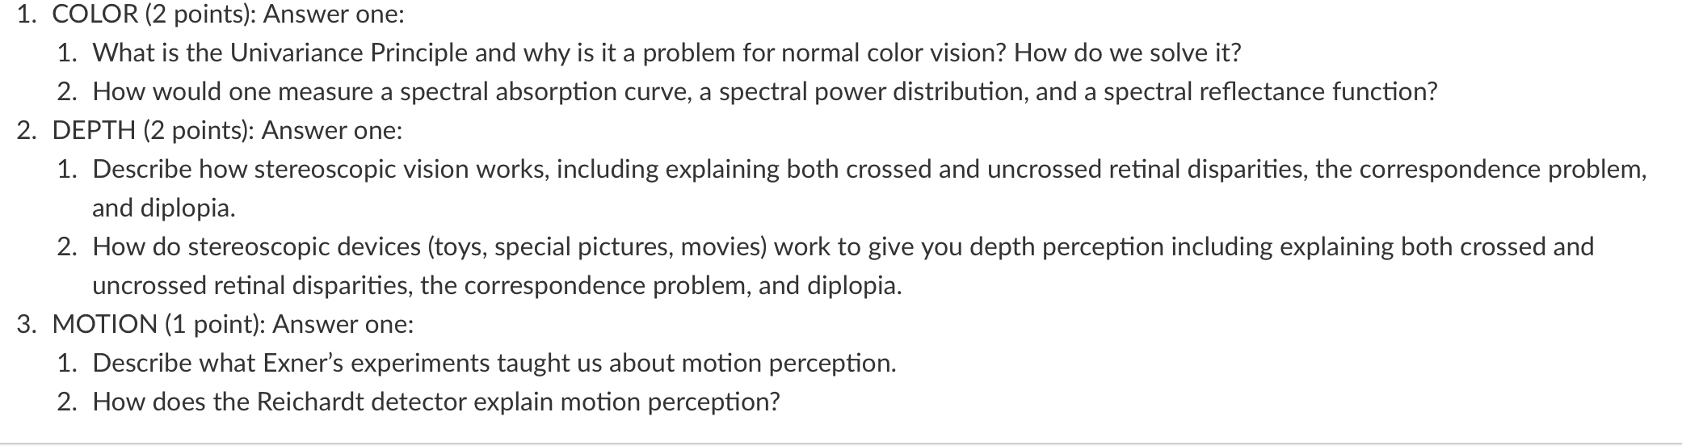Click "(1 point)" in MOTION heading
Viewport: 1682px width, 446px height.
215,324
